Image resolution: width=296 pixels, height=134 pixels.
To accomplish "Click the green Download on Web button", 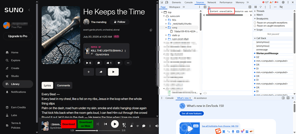I will (x=85, y=124).
